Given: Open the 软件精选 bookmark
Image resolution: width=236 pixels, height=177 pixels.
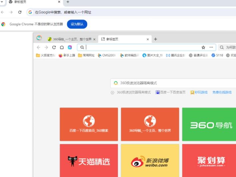Looking at the screenshot, I should click(129, 55).
